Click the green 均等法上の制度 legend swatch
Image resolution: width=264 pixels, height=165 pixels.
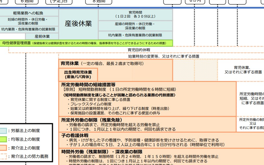4,139
